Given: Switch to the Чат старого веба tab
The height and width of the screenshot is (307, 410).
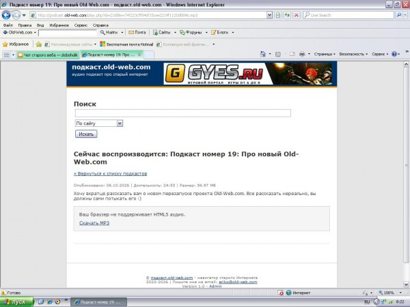Looking at the screenshot, I should point(48,55).
